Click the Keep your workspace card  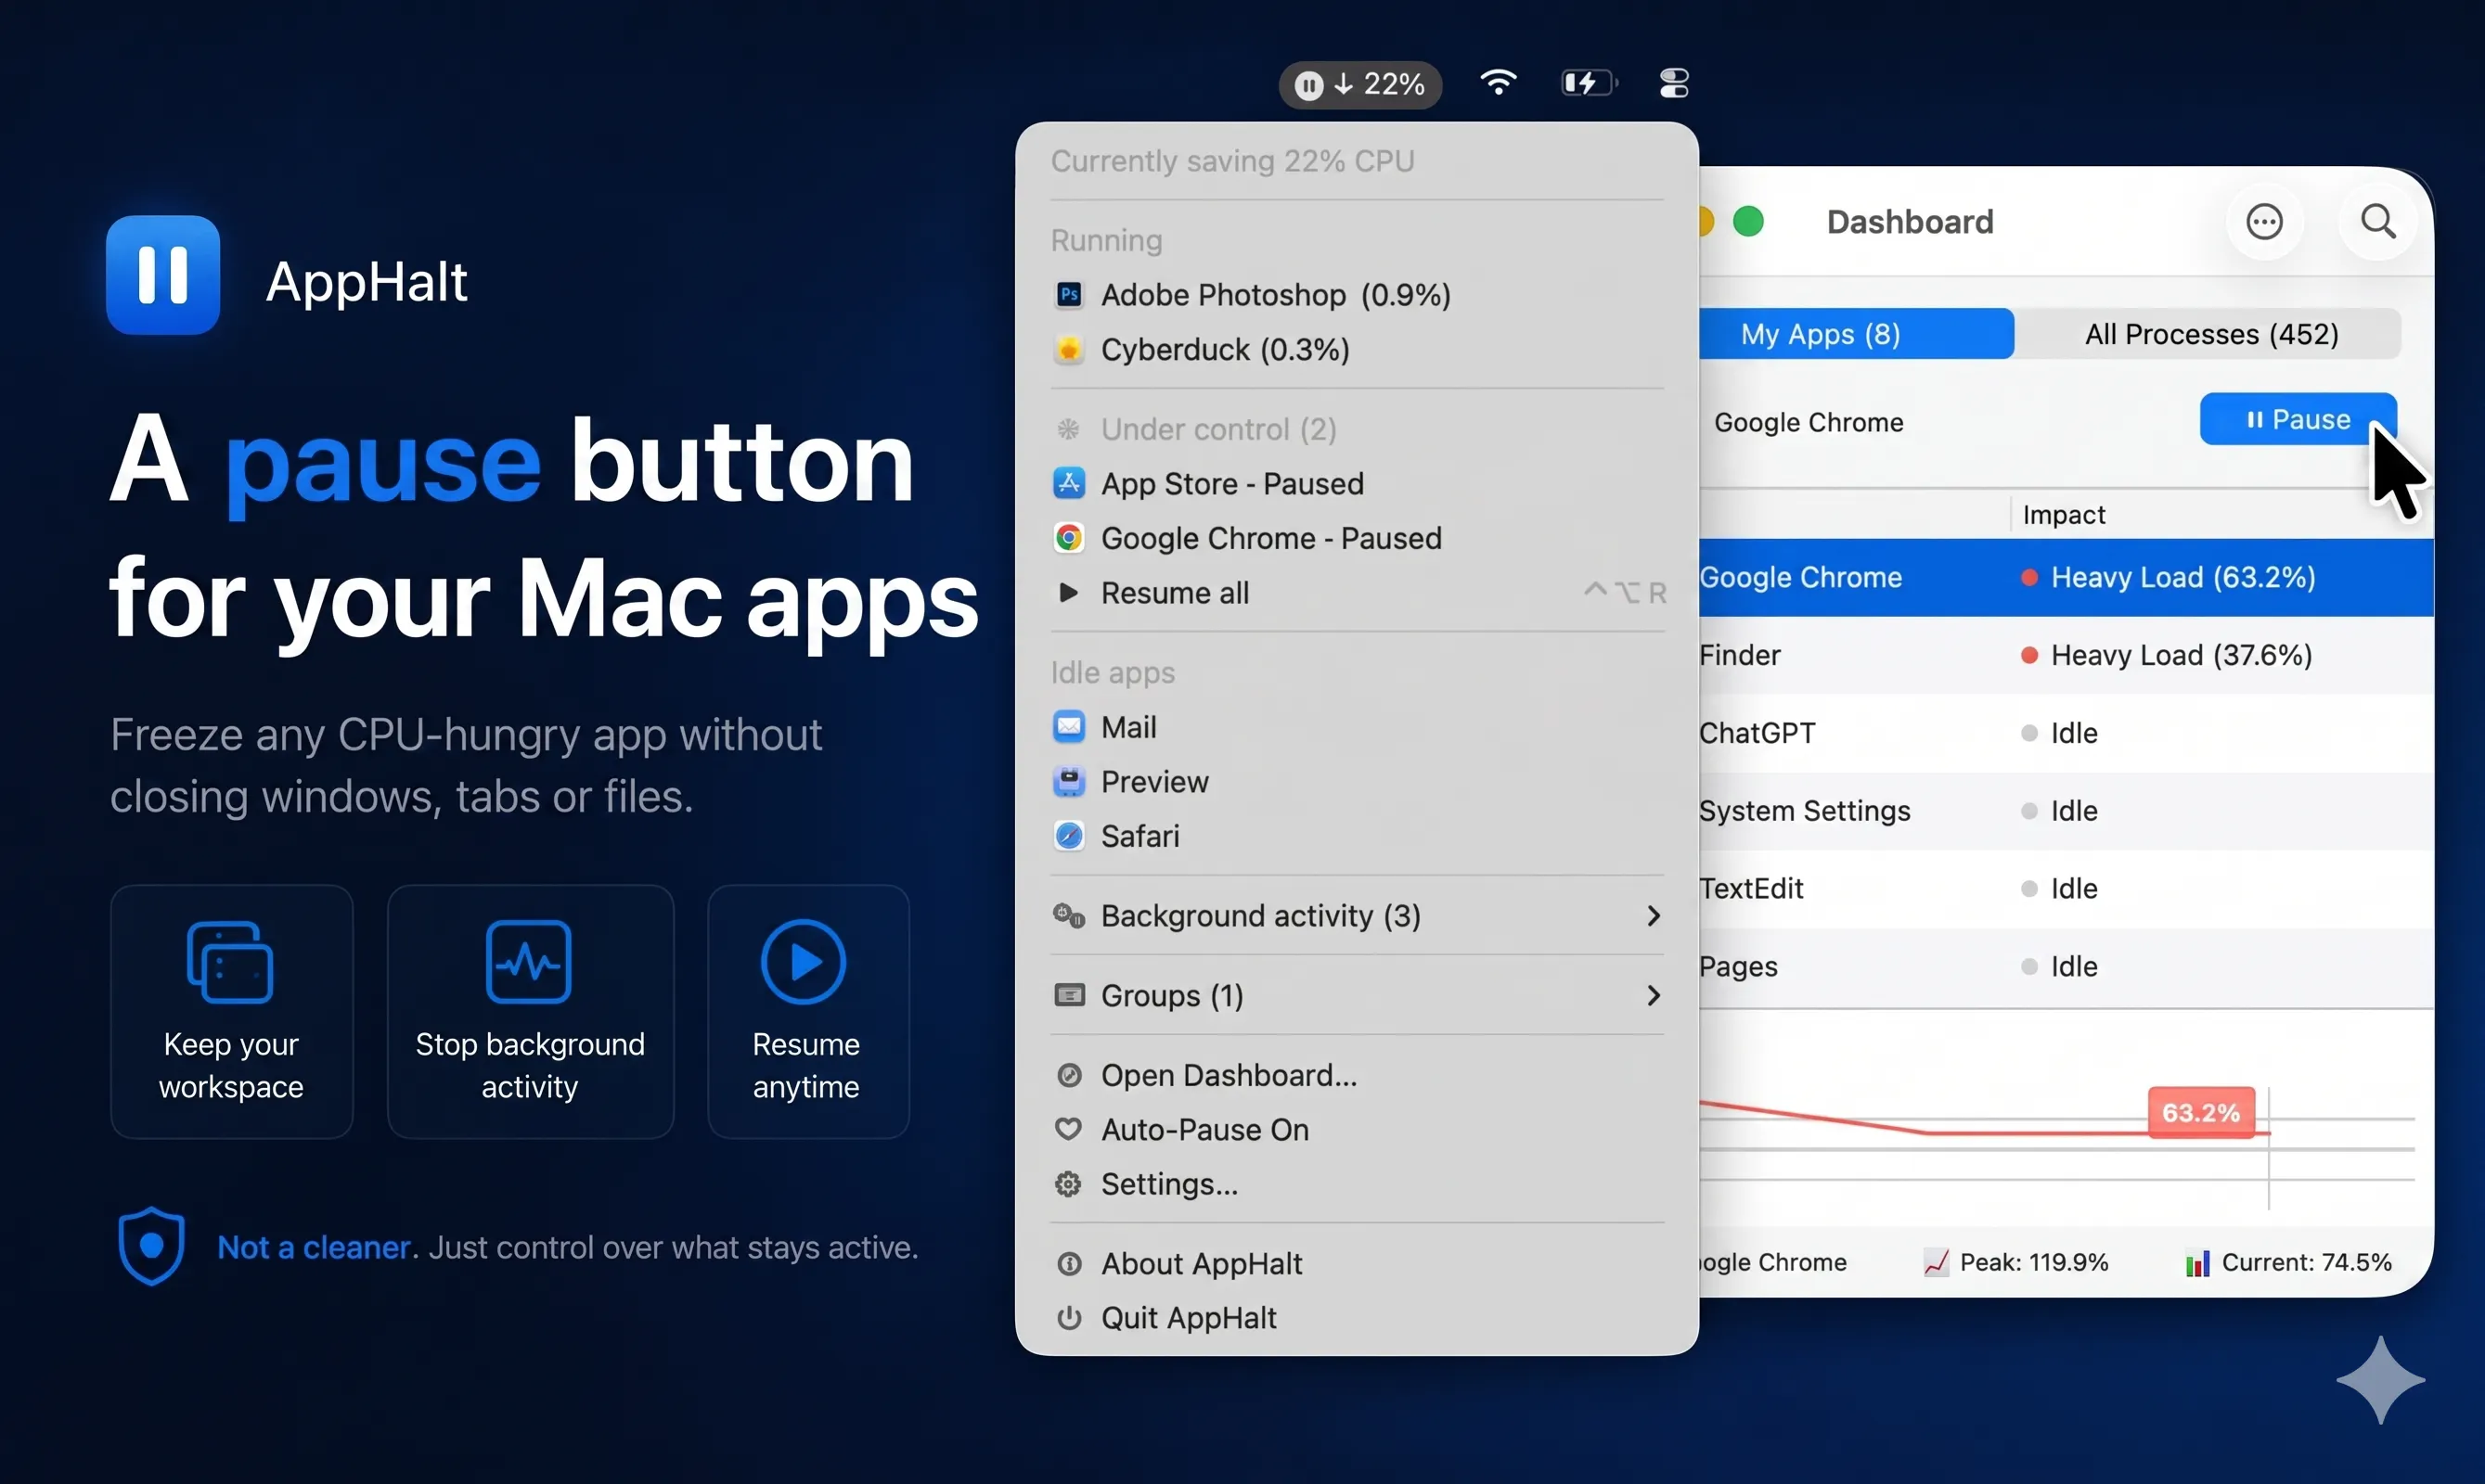231,1011
